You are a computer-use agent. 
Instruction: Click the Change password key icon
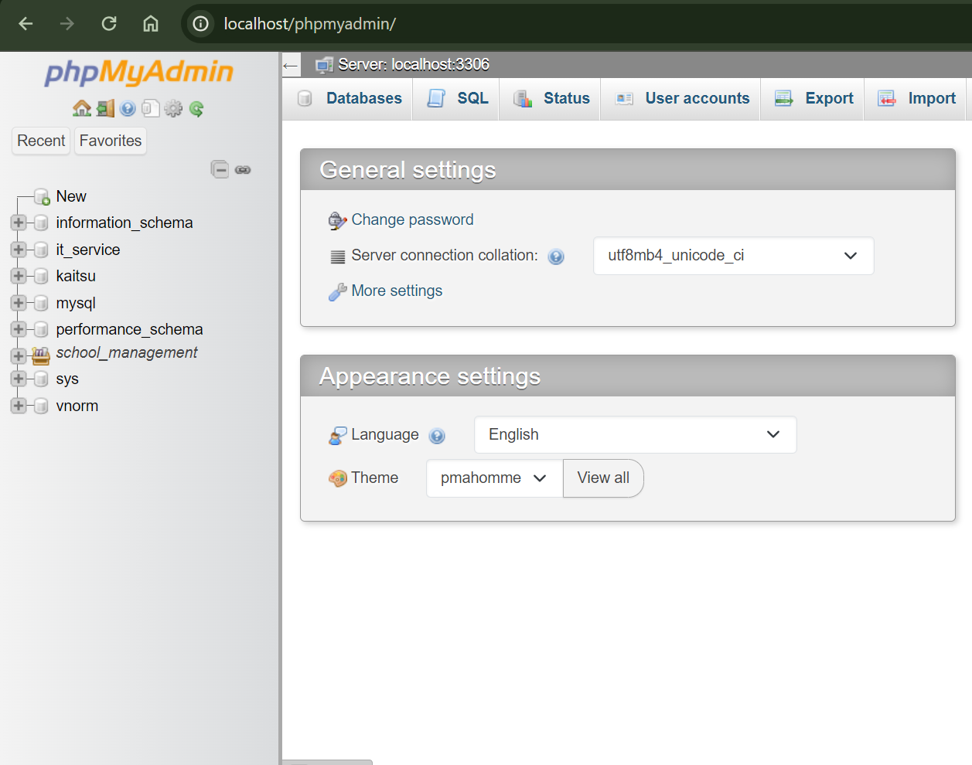click(337, 221)
